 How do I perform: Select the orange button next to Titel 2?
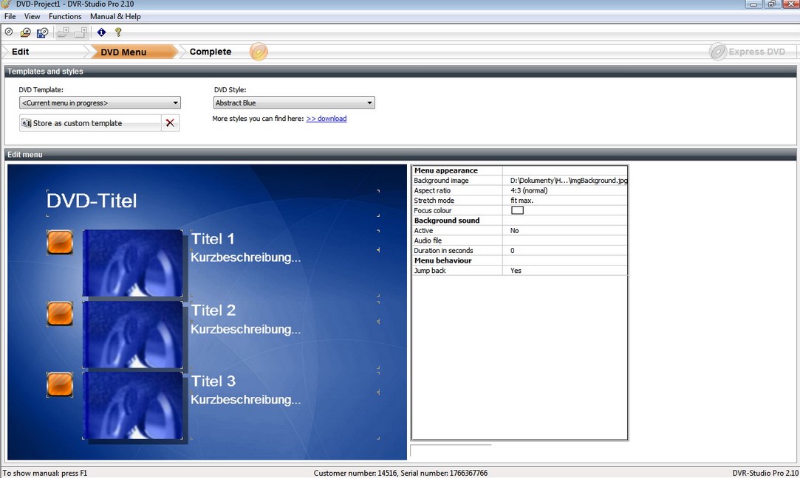tap(60, 314)
